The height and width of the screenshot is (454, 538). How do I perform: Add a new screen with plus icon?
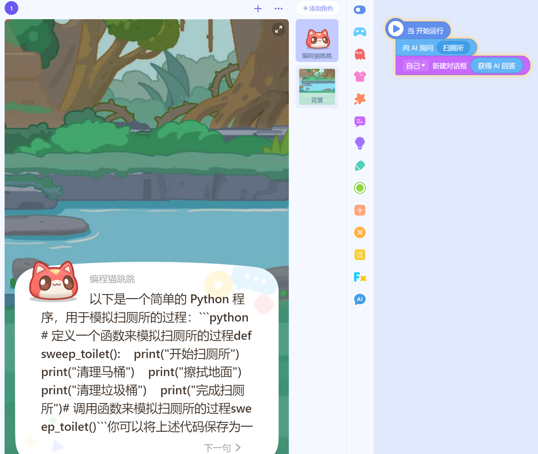[258, 9]
